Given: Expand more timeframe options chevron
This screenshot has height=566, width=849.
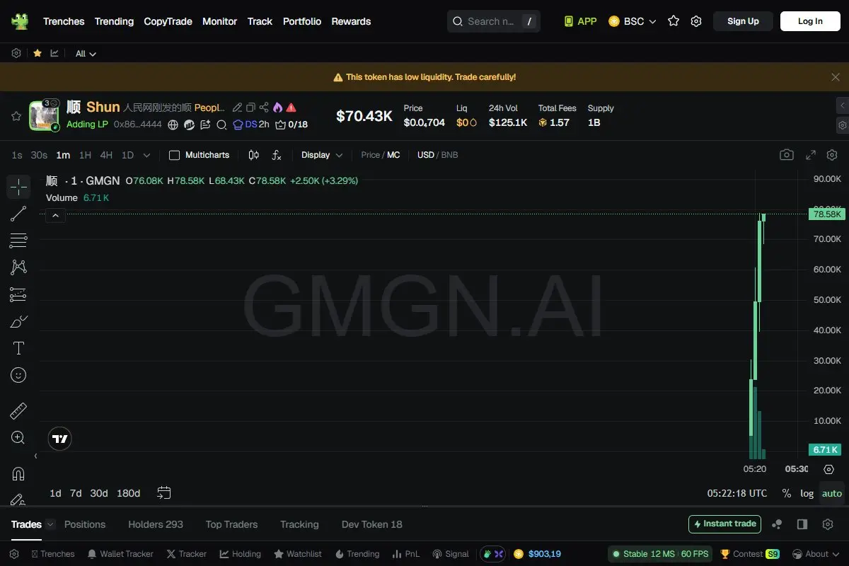Looking at the screenshot, I should (146, 155).
